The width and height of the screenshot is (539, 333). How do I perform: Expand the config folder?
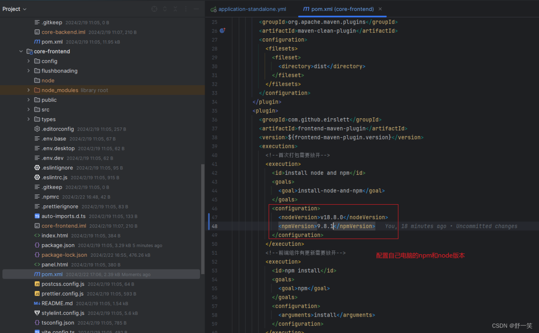pyautogui.click(x=29, y=61)
